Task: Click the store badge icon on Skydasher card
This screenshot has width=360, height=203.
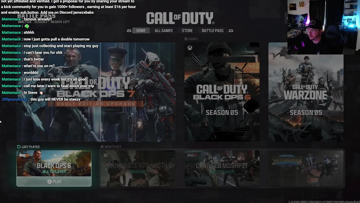Action: (337, 156)
